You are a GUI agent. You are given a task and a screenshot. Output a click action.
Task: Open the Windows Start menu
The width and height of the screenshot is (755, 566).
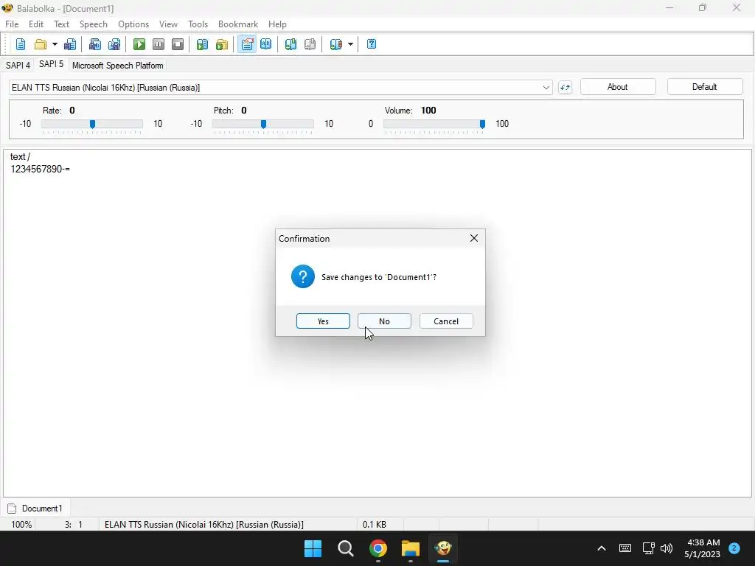(x=313, y=548)
